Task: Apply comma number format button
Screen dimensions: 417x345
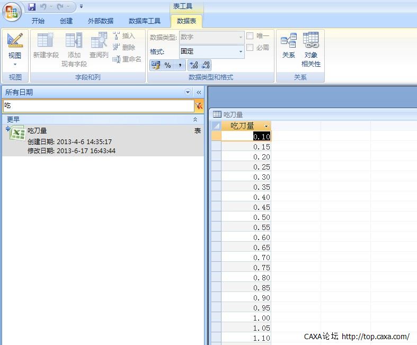Action: [x=180, y=65]
